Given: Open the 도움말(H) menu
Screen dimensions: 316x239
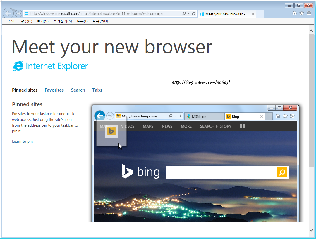Looking at the screenshot, I should (100, 21).
